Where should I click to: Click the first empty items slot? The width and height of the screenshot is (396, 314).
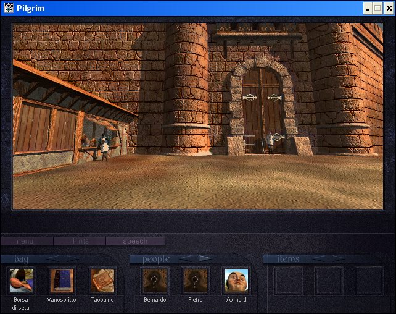click(x=288, y=281)
